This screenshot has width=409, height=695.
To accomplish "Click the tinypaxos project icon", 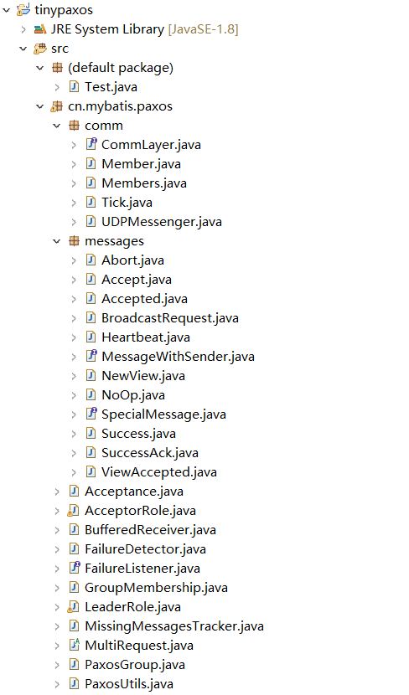I will [23, 10].
